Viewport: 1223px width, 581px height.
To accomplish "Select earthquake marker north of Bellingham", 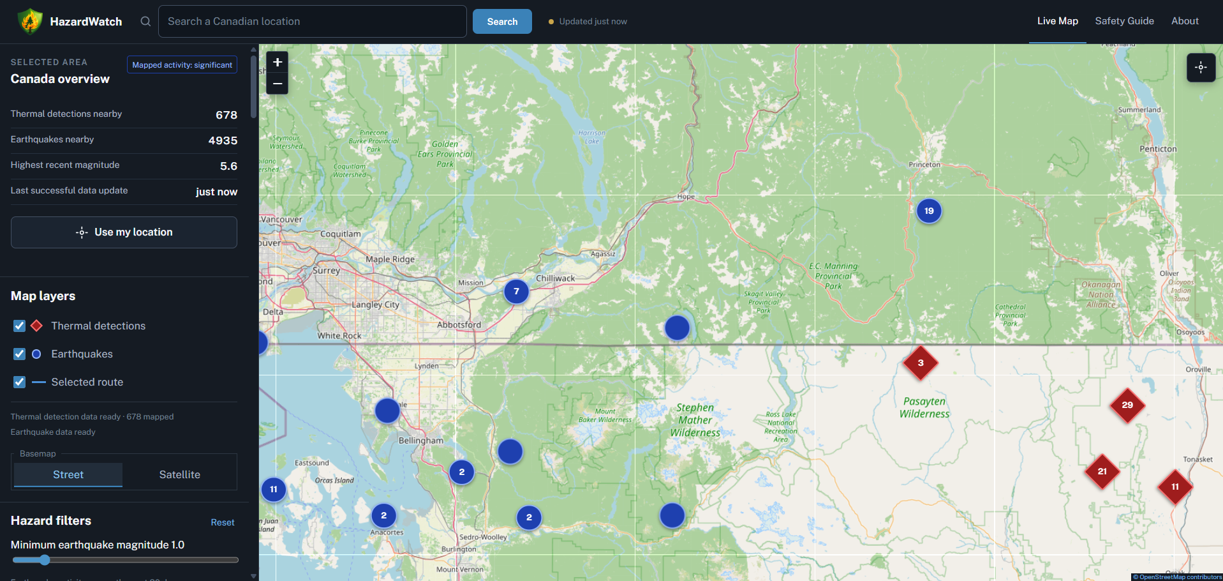I will click(387, 411).
